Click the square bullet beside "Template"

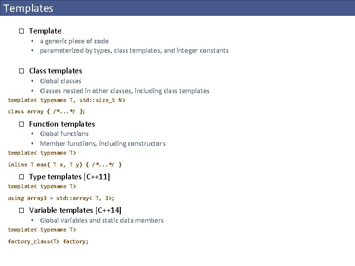click(x=21, y=31)
